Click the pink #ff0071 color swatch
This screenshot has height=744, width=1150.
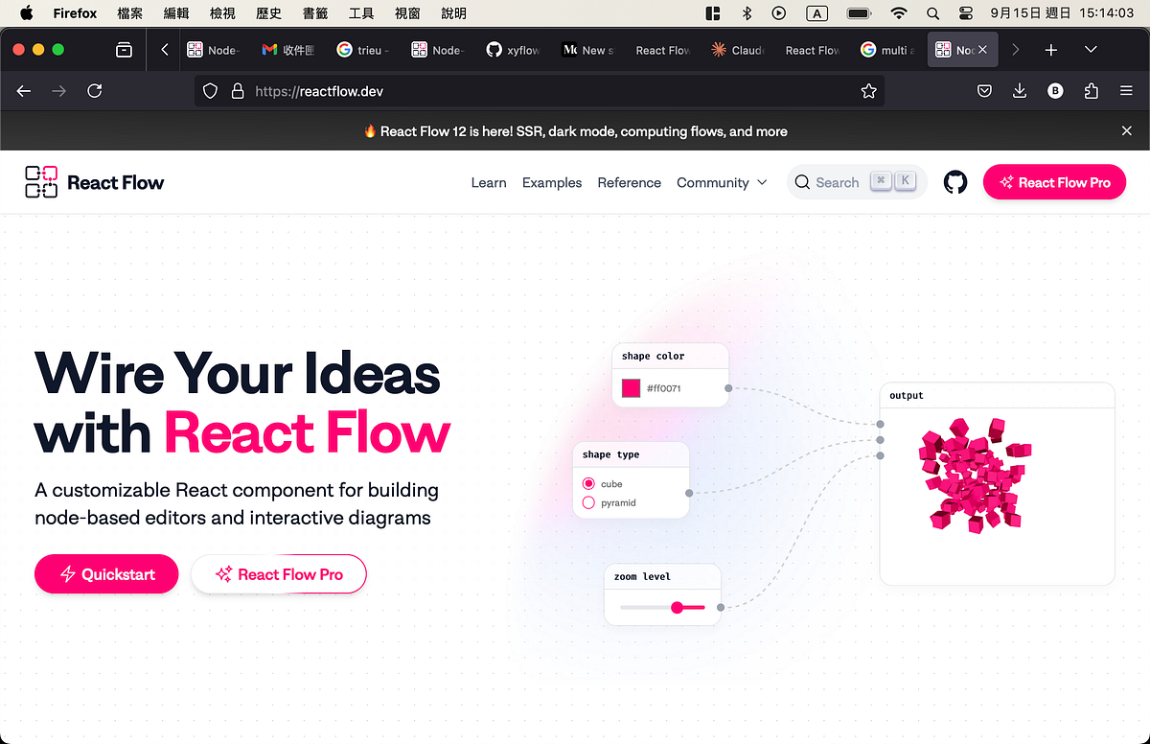[630, 387]
